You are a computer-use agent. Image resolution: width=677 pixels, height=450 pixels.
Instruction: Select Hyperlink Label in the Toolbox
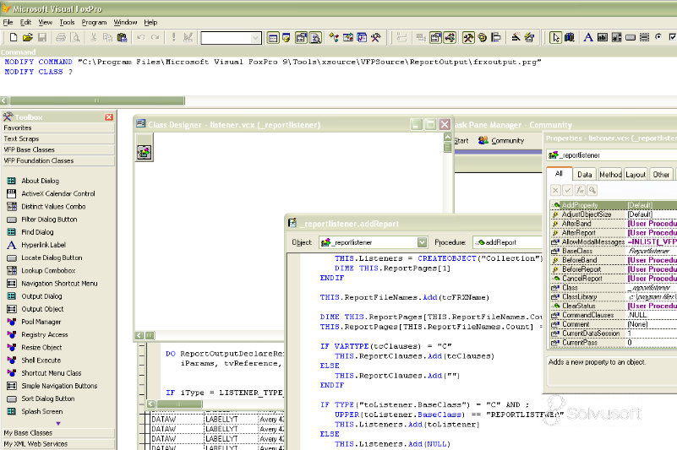[43, 245]
